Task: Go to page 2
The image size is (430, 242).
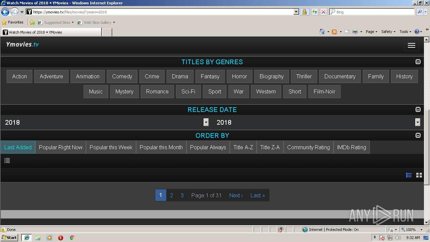Action: 171,195
